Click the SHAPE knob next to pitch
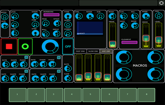 point(35,17)
